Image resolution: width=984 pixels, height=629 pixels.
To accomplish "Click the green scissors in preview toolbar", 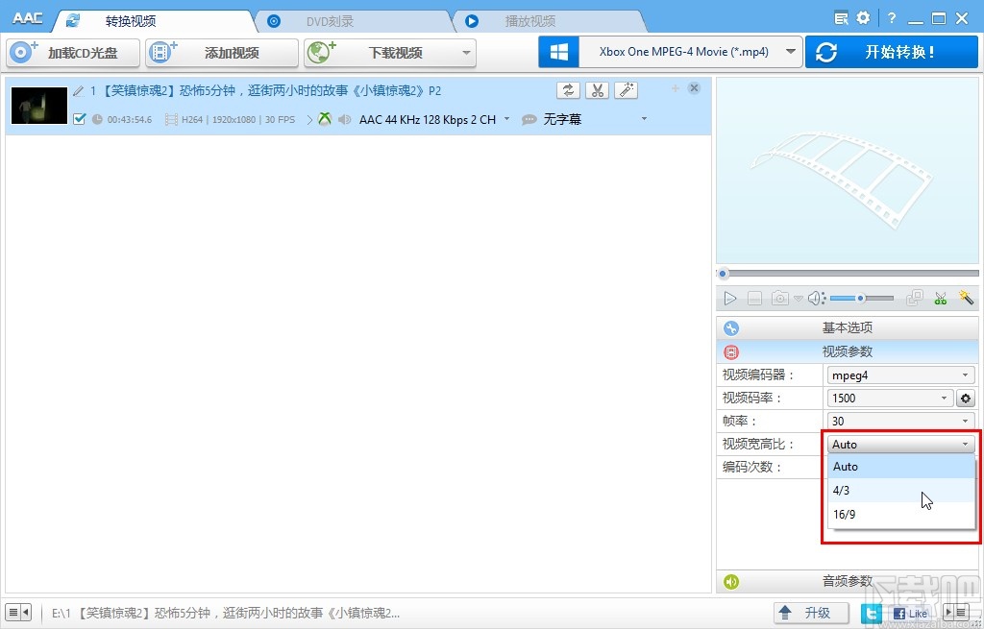I will [x=940, y=299].
